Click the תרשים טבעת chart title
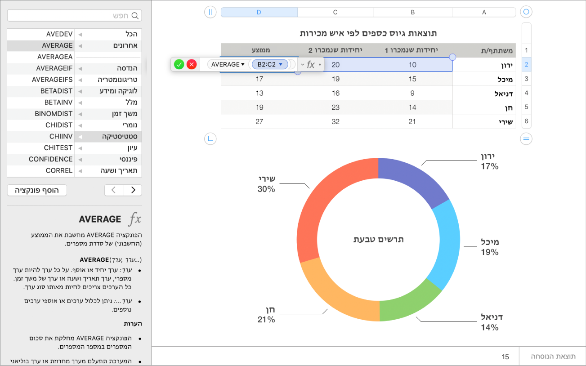The height and width of the screenshot is (366, 586). tap(379, 240)
